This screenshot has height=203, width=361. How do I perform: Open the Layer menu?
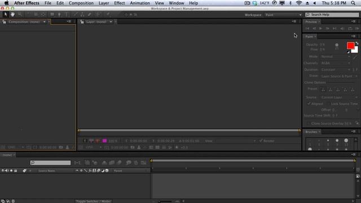point(104,3)
